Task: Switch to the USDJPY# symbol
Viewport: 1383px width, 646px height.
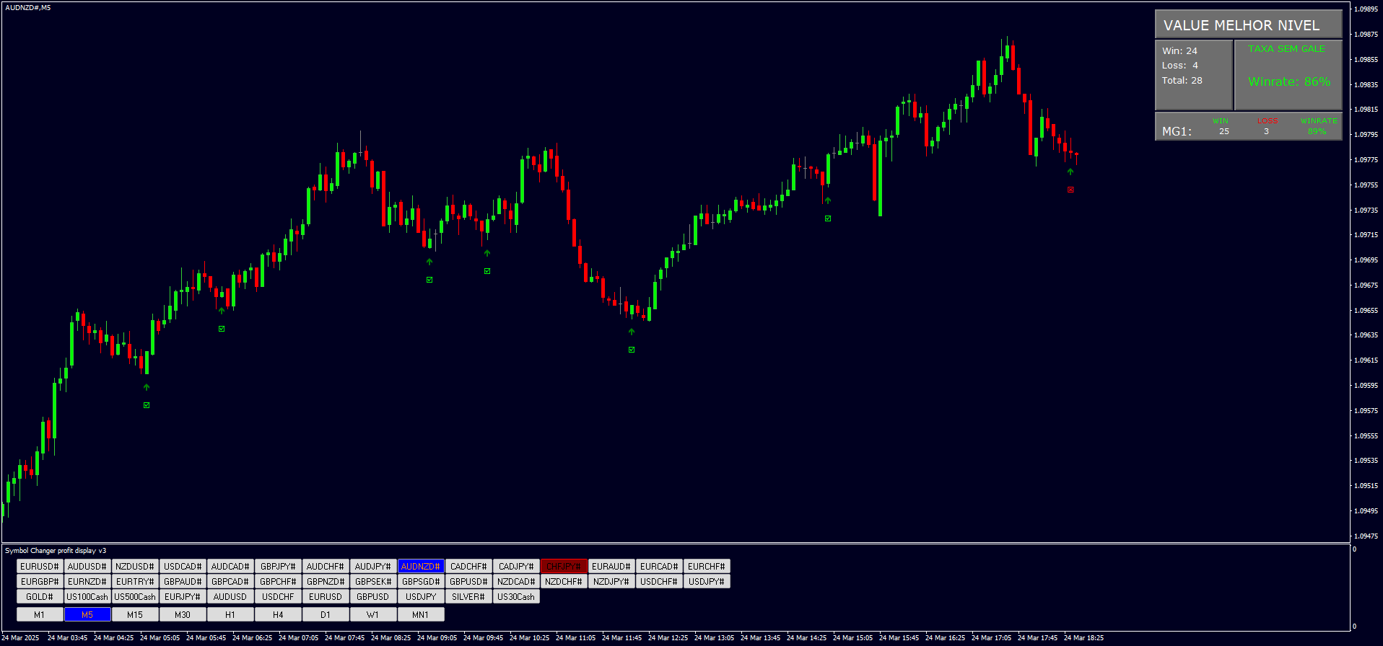Action: 707,582
